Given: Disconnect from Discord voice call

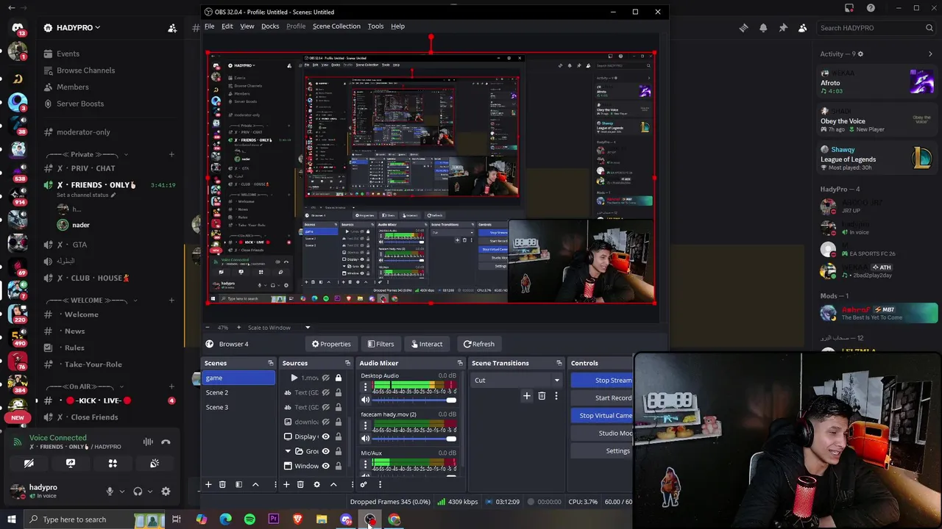Looking at the screenshot, I should [166, 442].
